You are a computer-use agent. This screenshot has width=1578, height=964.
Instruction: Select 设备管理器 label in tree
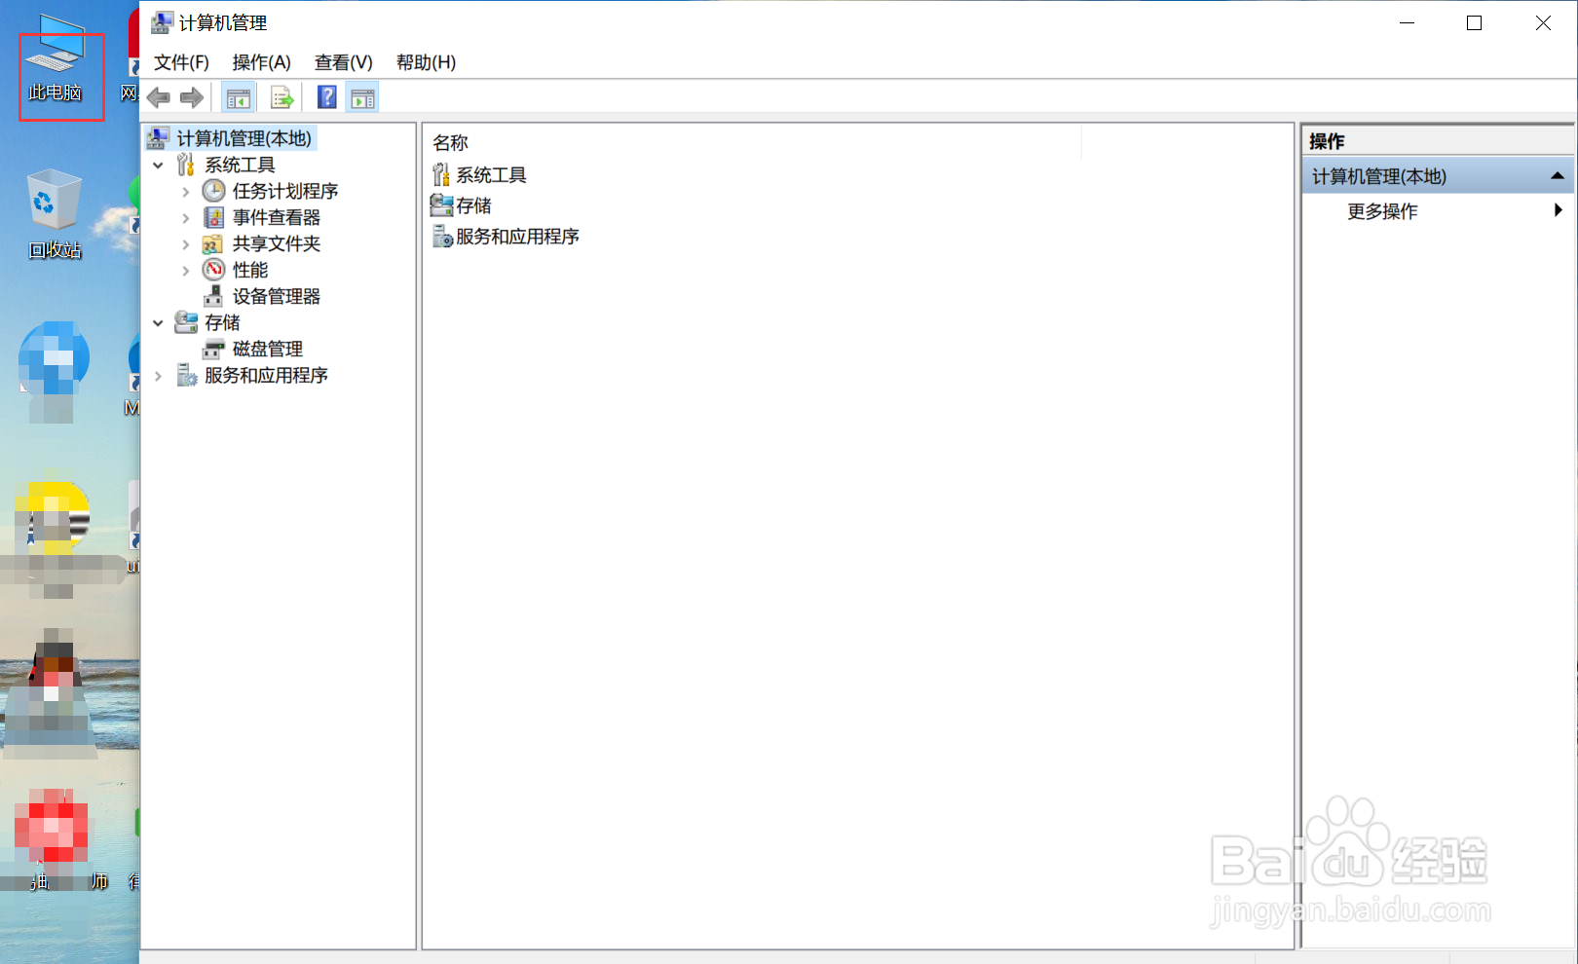tap(277, 296)
